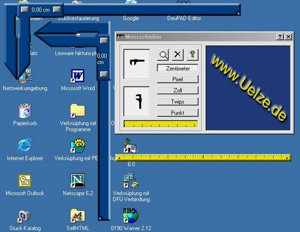This screenshot has height=232, width=300.
Task: Click button left of horizontal caliper's 0,00 cm
Action: click(x=25, y=10)
